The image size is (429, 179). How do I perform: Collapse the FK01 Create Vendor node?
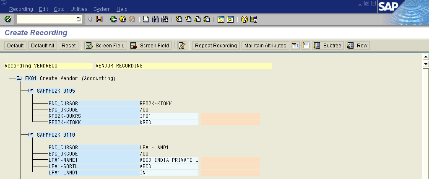click(x=19, y=78)
